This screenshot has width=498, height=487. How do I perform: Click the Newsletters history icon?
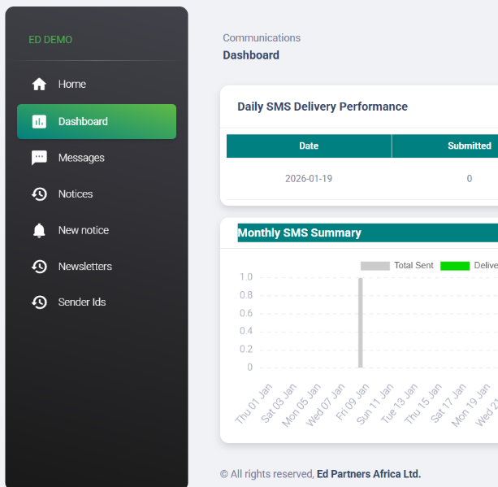[39, 267]
